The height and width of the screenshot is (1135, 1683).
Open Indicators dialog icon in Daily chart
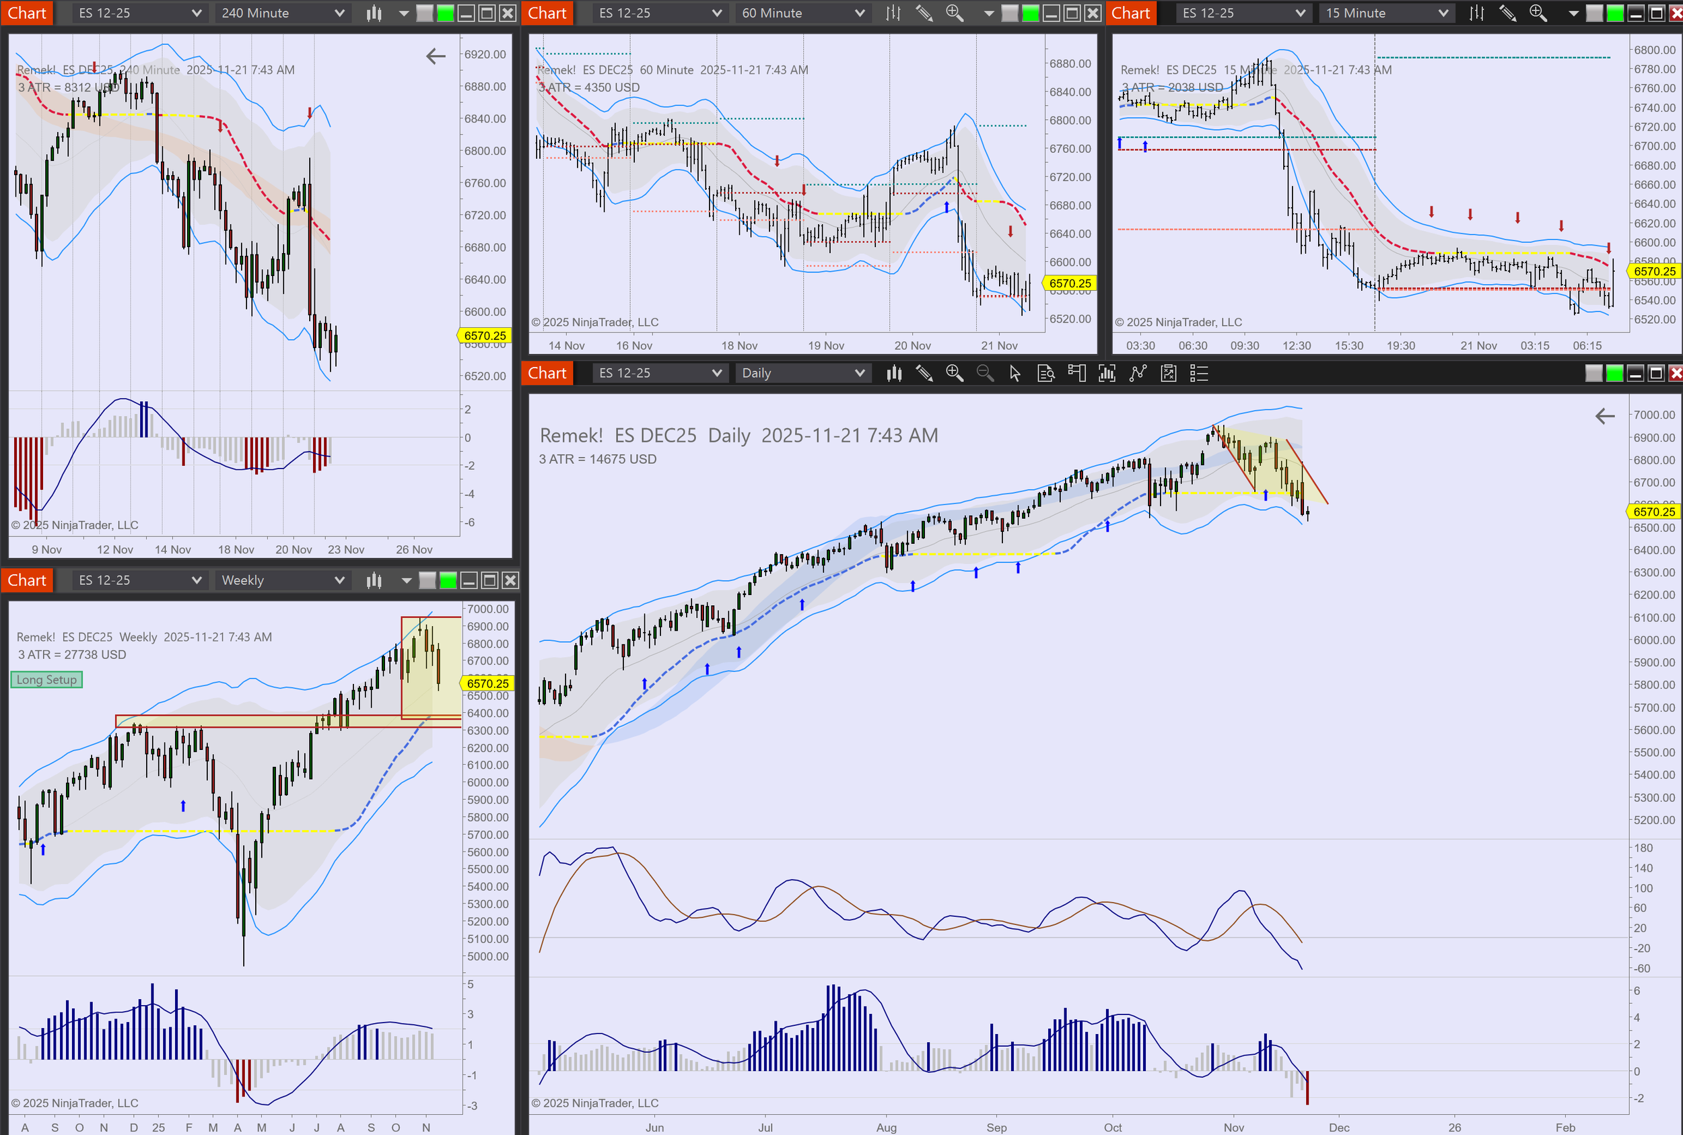(x=1107, y=373)
